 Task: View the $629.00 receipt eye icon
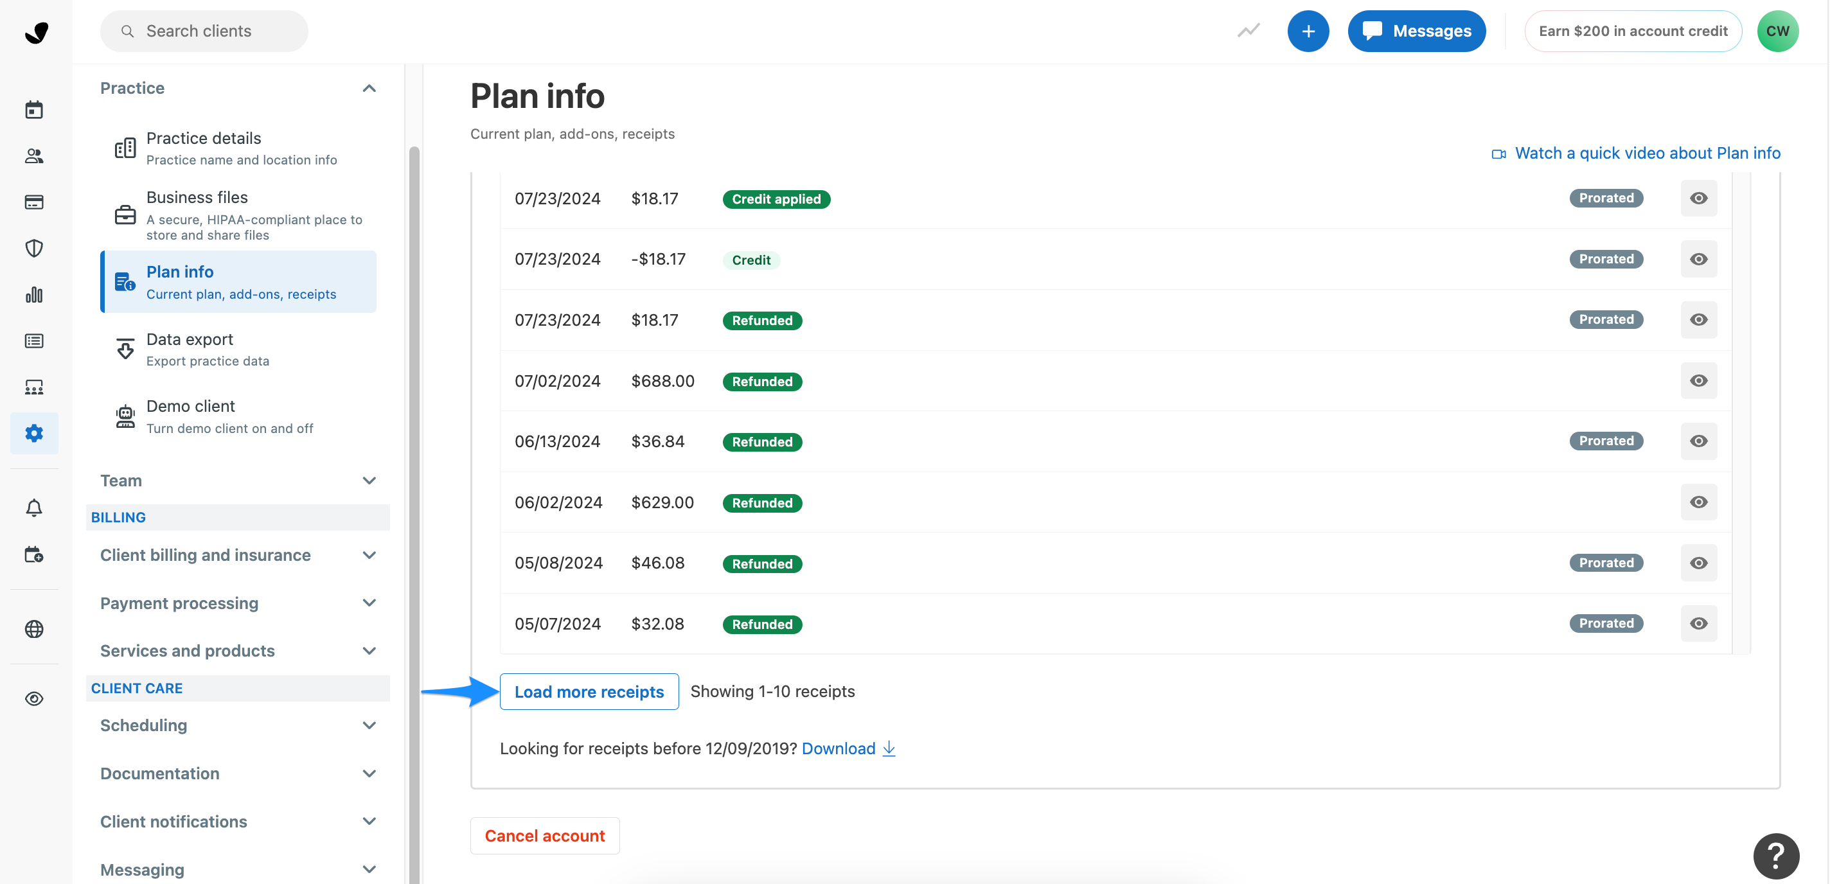tap(1698, 502)
